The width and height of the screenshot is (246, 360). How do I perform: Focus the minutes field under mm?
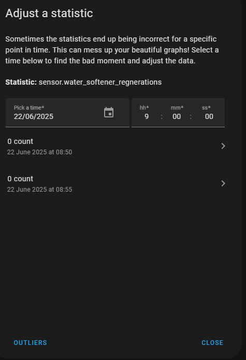[x=177, y=117]
